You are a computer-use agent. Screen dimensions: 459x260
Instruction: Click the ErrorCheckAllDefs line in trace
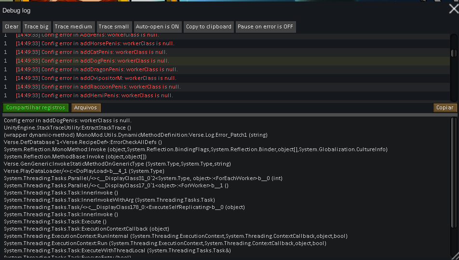click(x=83, y=142)
